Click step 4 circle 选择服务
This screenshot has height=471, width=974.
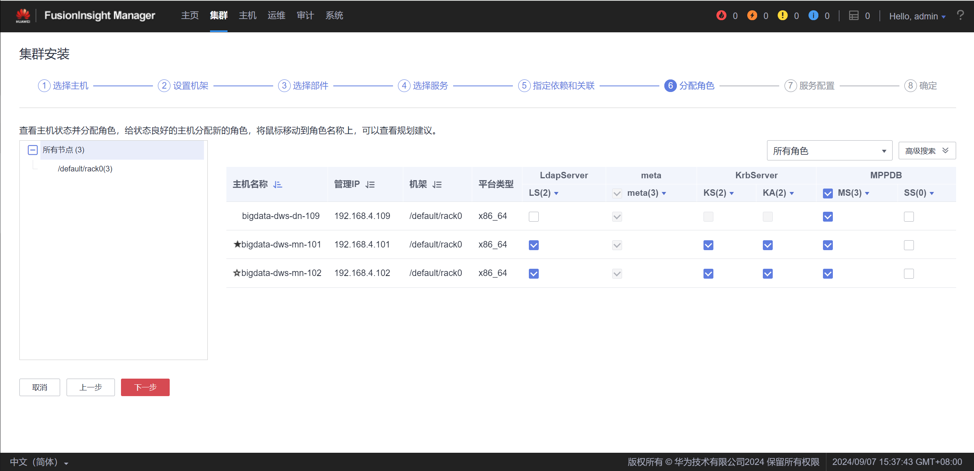click(x=404, y=86)
